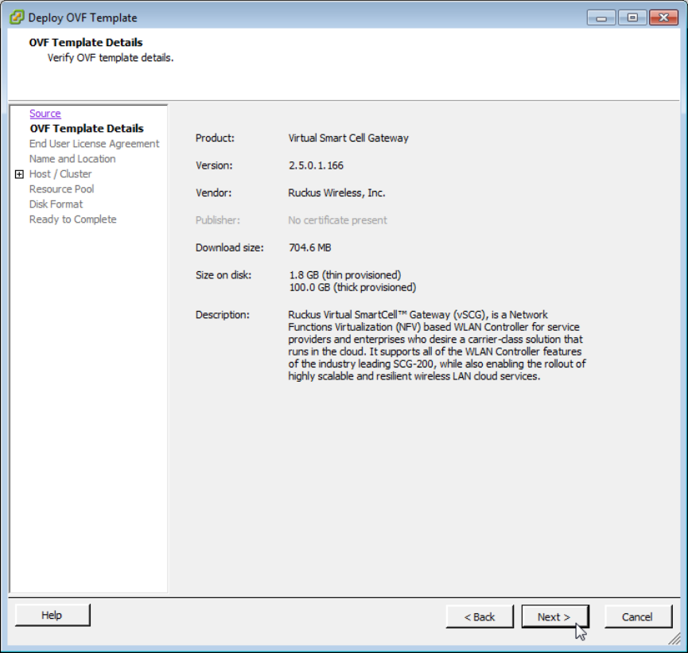Select Name and Location step

coord(72,159)
